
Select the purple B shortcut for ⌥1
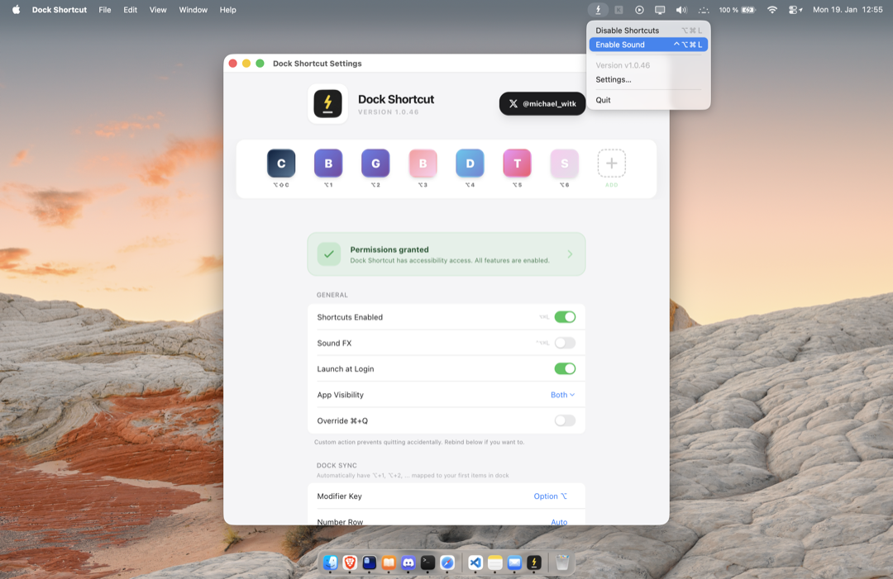click(x=328, y=164)
